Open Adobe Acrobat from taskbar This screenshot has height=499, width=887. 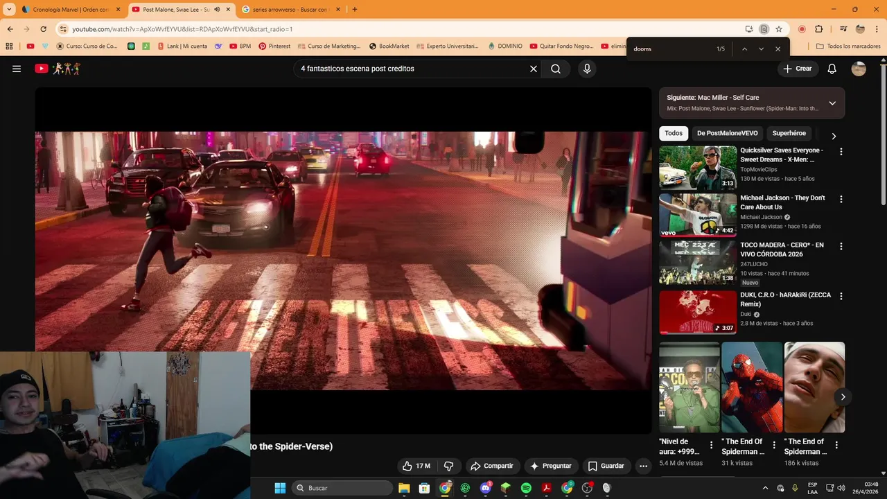coord(547,488)
